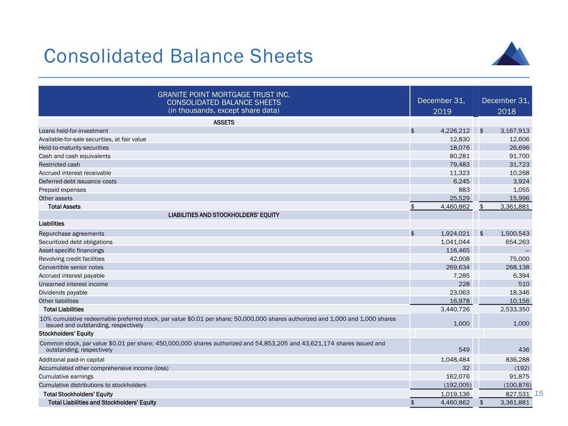Image resolution: width=568 pixels, height=426 pixels.
Task: Click the 2019 Total Assets value 4,460,862
Action: [455, 206]
